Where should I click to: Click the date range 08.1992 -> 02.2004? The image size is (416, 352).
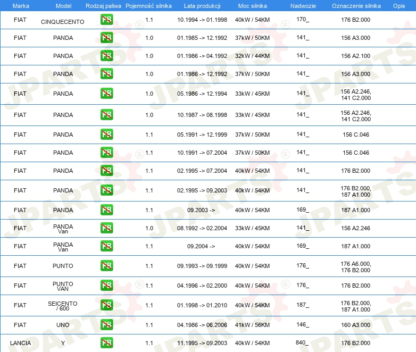click(x=202, y=229)
